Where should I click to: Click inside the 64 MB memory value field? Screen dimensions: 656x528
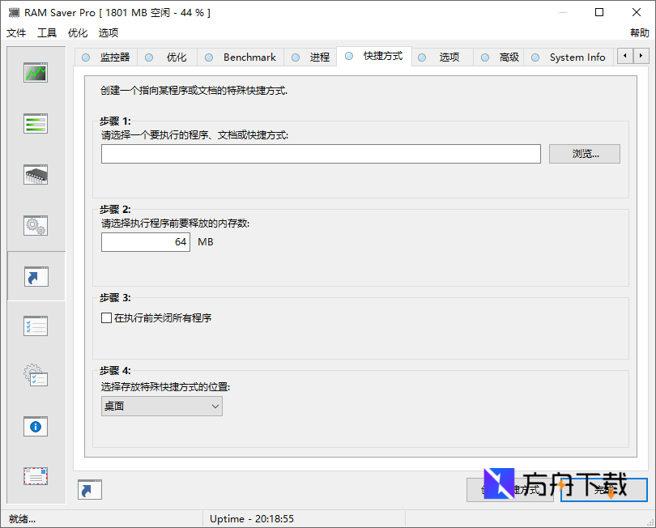click(x=146, y=241)
